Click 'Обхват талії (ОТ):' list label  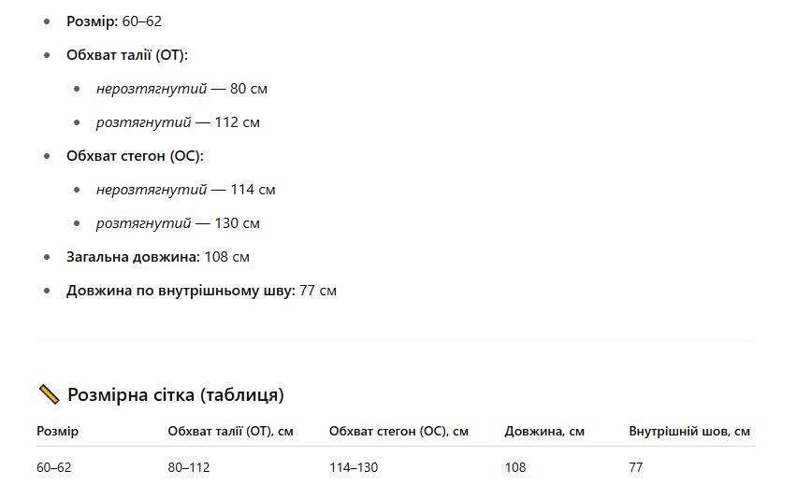tap(127, 55)
